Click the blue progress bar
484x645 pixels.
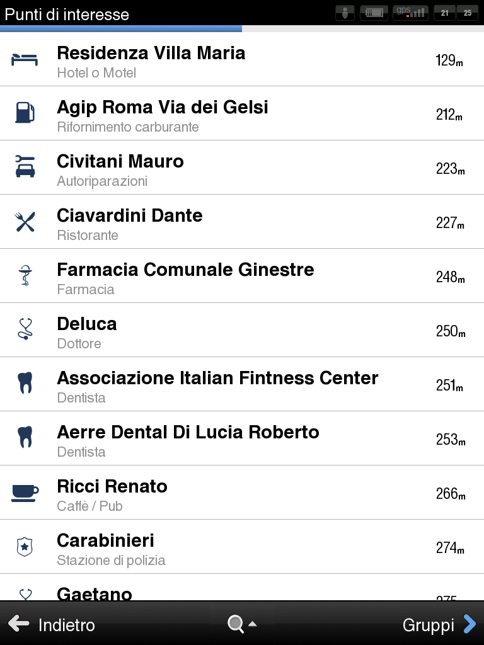(121, 29)
